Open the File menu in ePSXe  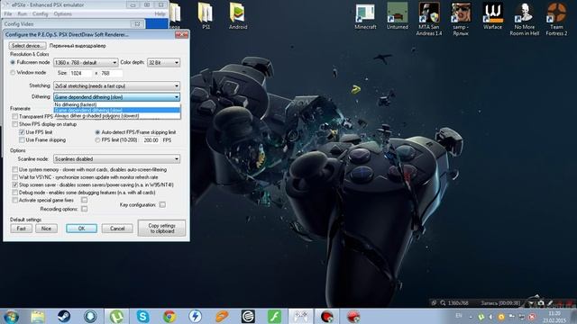click(x=8, y=14)
